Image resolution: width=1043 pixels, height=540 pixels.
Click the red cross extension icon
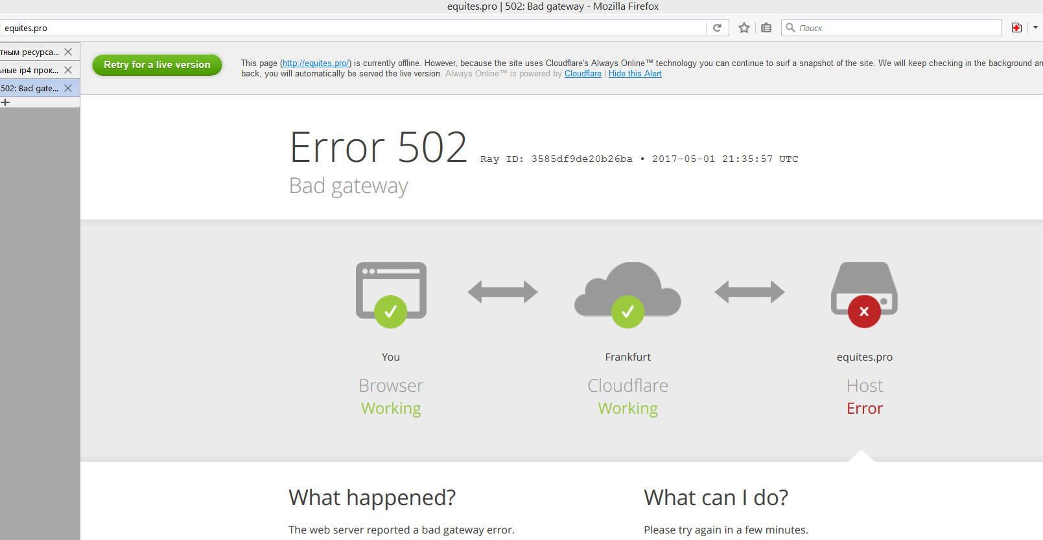coord(1016,28)
